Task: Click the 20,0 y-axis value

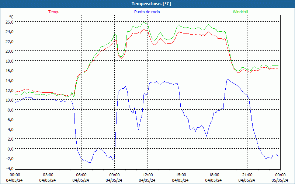Action: [x=10, y=51]
